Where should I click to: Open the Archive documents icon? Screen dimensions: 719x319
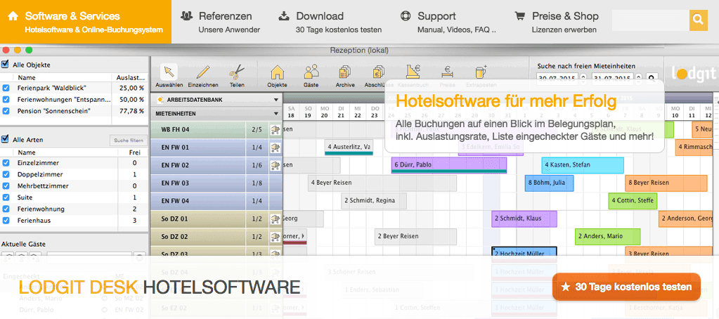pyautogui.click(x=345, y=74)
